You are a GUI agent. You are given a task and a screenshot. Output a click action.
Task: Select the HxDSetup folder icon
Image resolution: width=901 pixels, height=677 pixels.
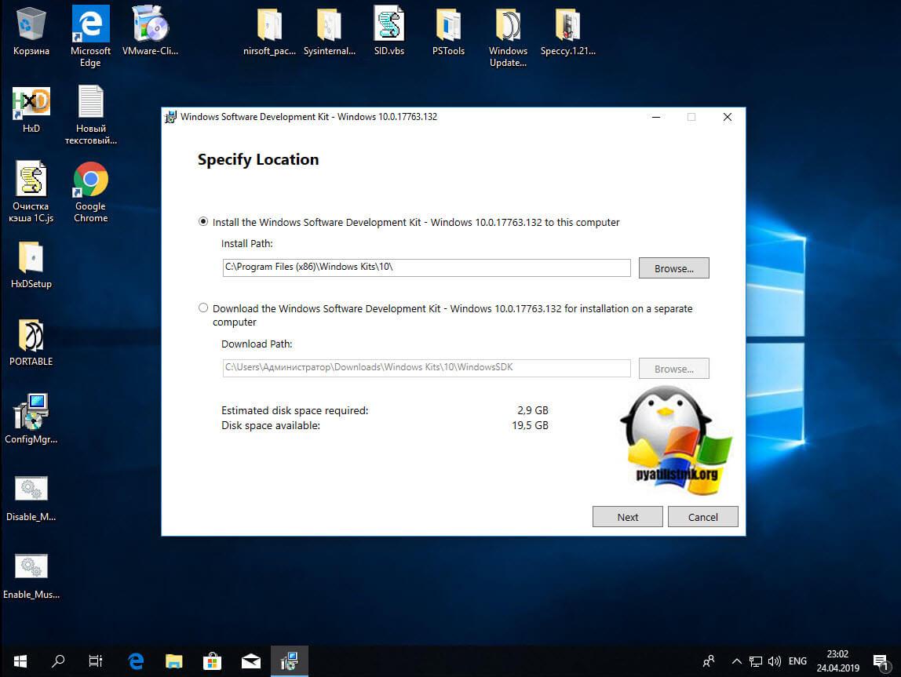[31, 264]
